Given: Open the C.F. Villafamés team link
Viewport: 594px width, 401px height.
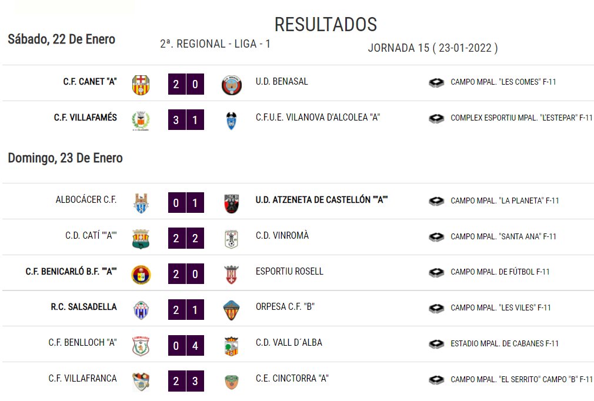Looking at the screenshot, I should tap(85, 118).
